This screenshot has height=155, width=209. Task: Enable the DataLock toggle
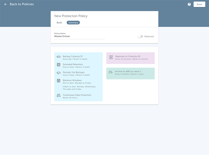pos(140,36)
